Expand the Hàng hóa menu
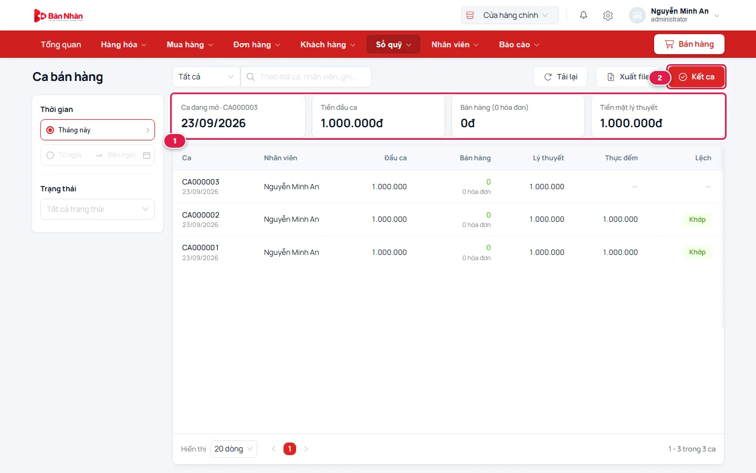Viewport: 756px width, 473px height. point(123,45)
